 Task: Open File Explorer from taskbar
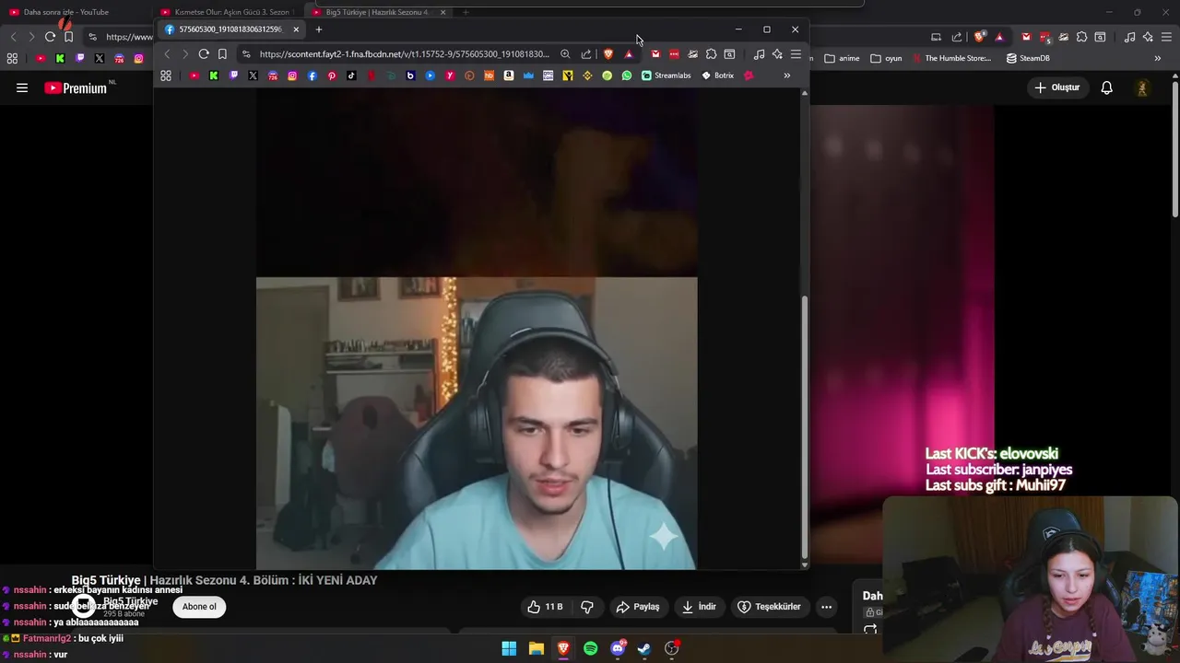point(536,648)
